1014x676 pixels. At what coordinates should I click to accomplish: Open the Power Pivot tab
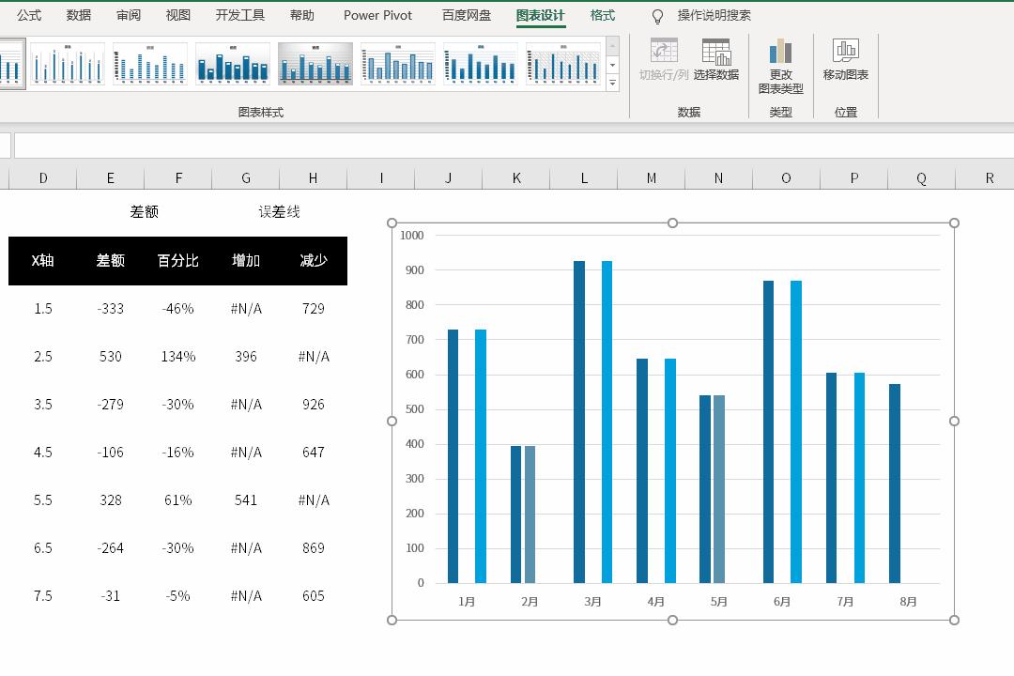point(377,15)
